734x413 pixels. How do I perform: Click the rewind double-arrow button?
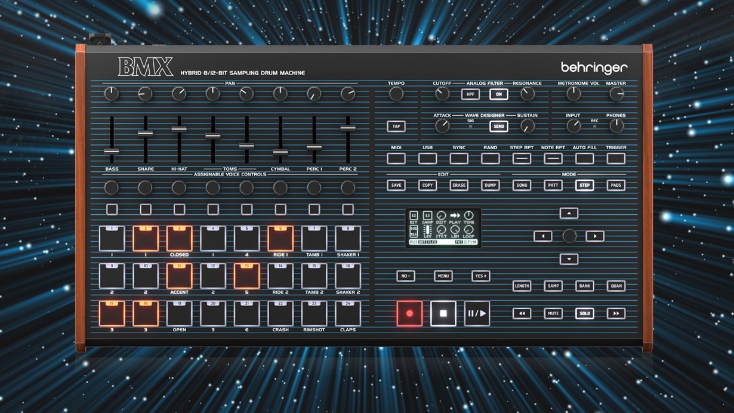point(522,313)
